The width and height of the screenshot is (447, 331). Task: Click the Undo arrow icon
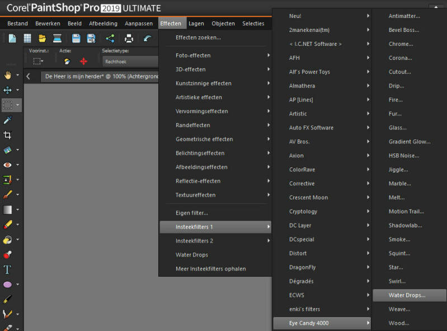pos(148,38)
